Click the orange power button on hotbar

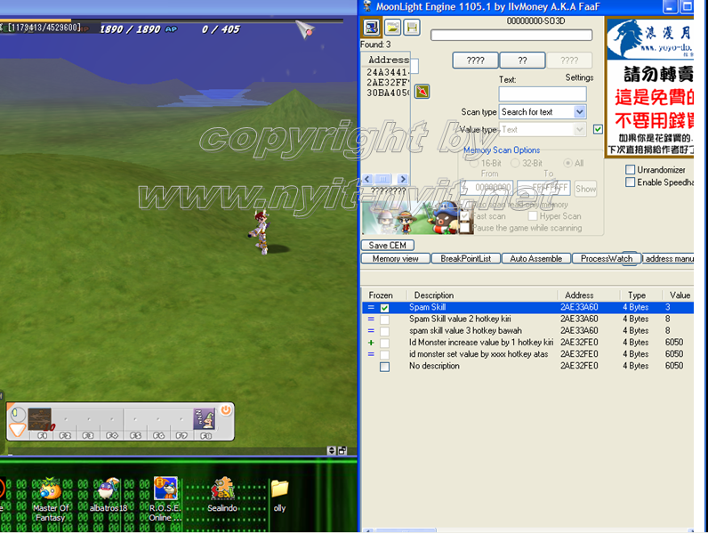point(225,410)
